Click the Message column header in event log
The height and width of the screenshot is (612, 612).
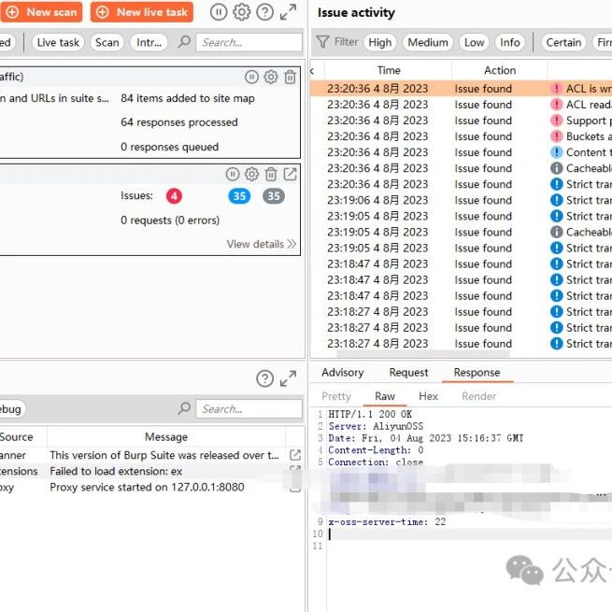pos(166,436)
